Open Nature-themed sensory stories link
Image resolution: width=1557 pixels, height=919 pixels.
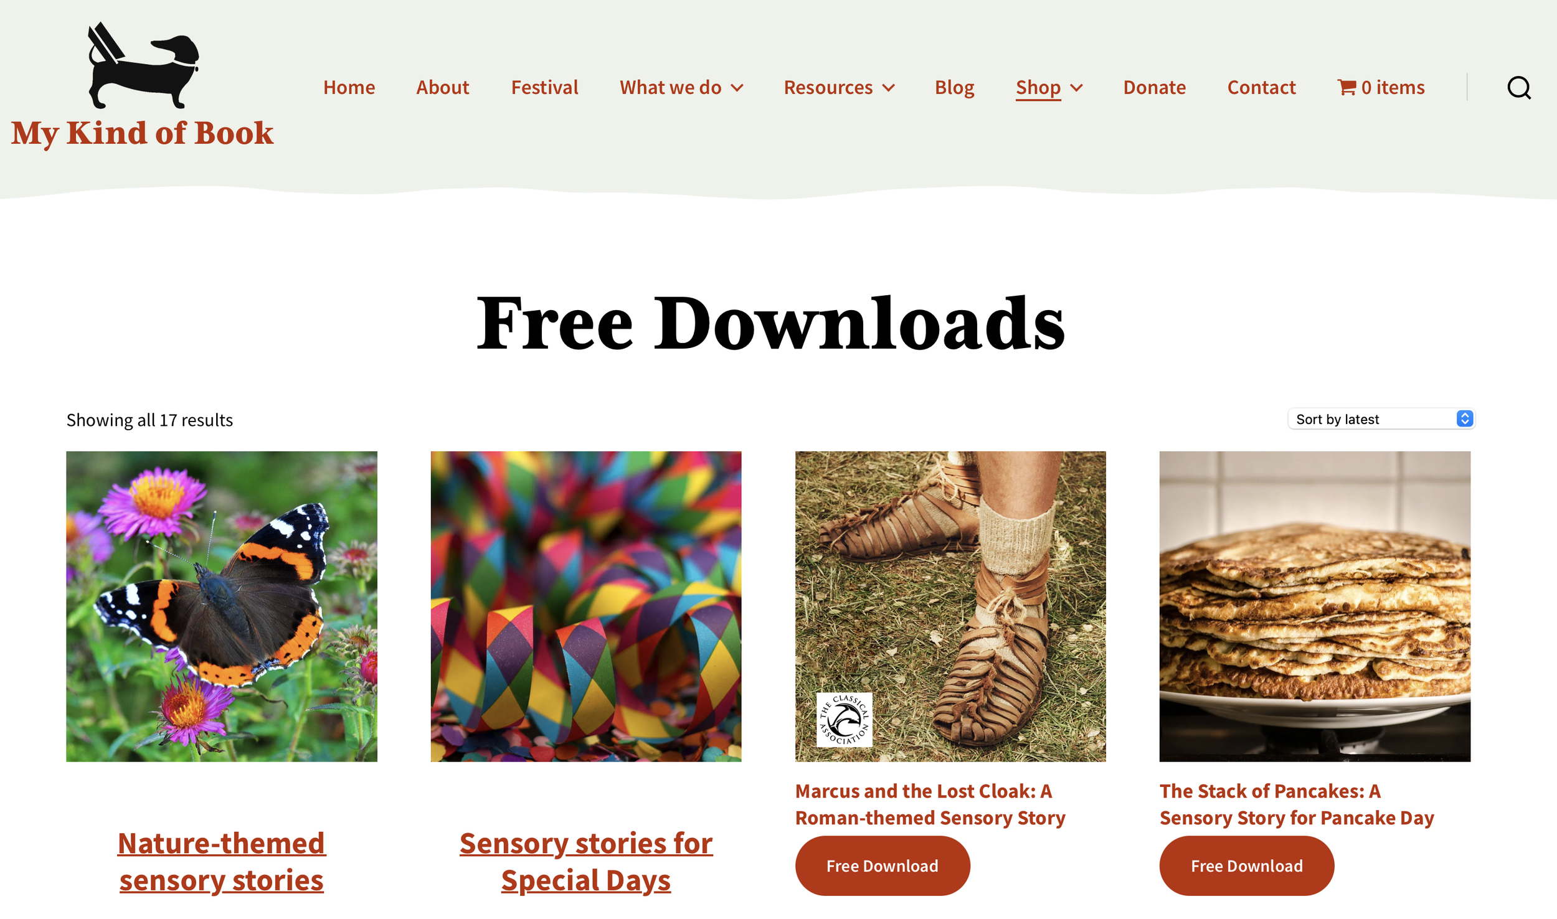point(221,862)
